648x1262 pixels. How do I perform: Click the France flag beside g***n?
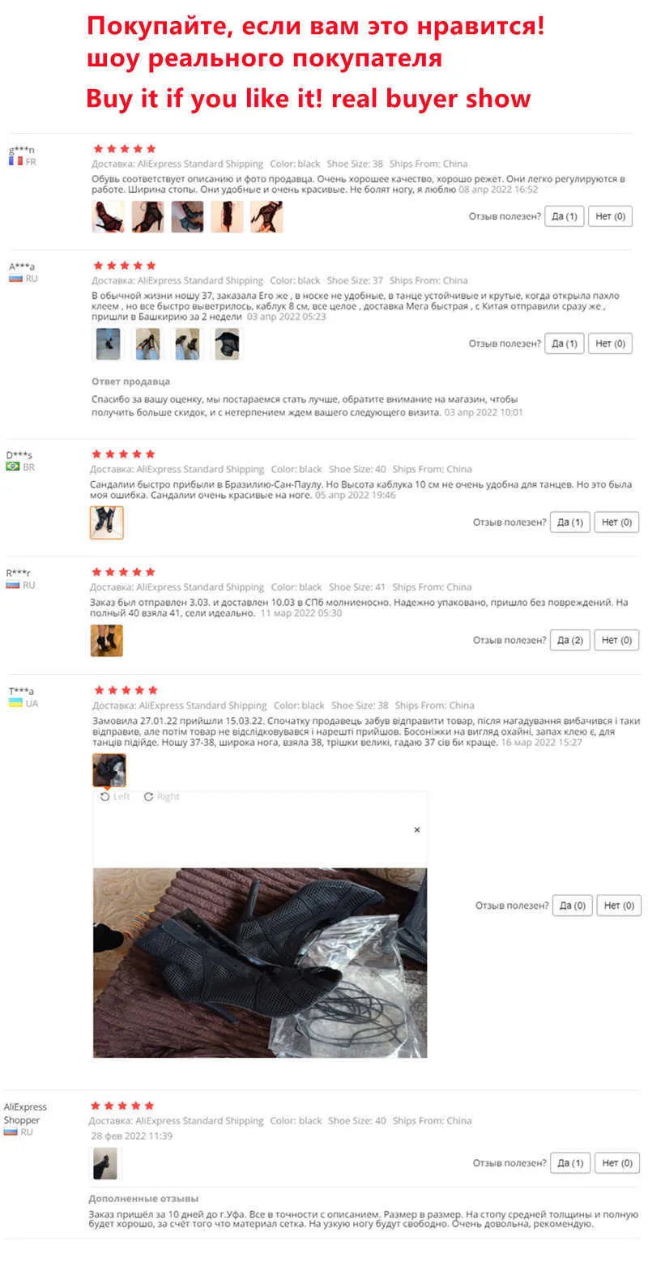tap(15, 161)
